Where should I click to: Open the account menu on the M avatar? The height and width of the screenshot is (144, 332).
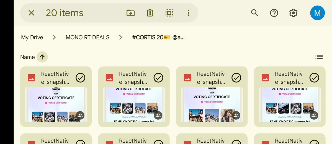pyautogui.click(x=317, y=13)
